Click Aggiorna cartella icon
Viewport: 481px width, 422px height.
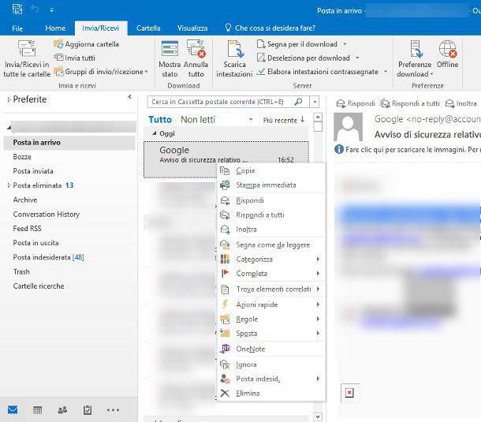(x=58, y=44)
